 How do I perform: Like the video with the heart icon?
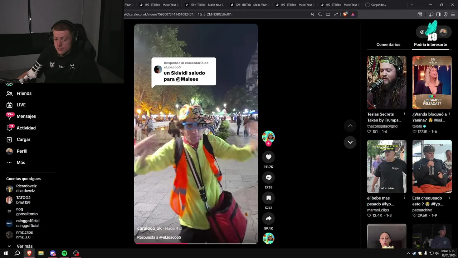click(x=268, y=157)
